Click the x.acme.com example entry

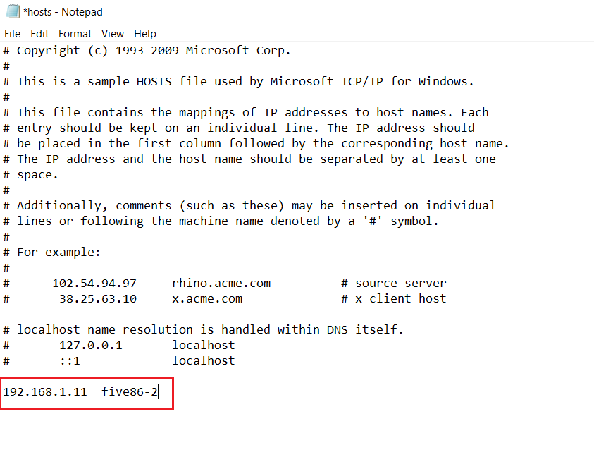coord(207,298)
